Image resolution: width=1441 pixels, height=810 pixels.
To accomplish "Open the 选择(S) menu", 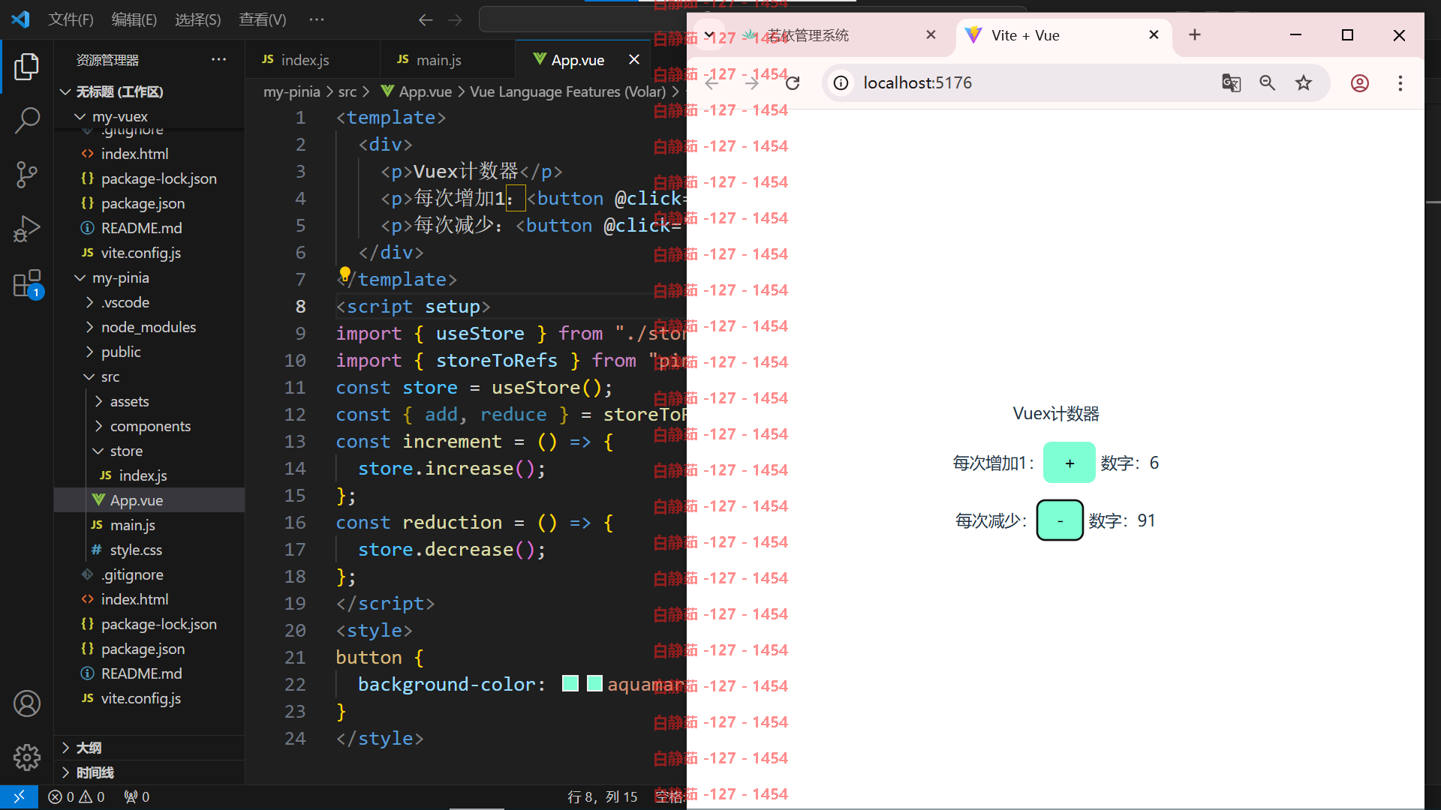I will click(197, 19).
